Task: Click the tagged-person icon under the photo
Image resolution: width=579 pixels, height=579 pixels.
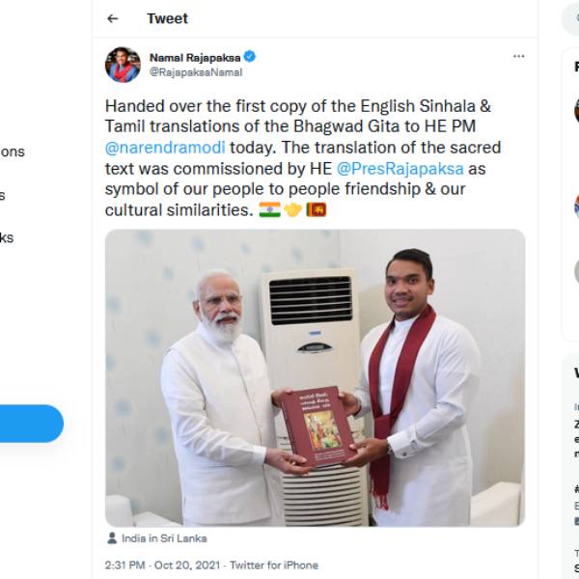Action: click(x=112, y=538)
